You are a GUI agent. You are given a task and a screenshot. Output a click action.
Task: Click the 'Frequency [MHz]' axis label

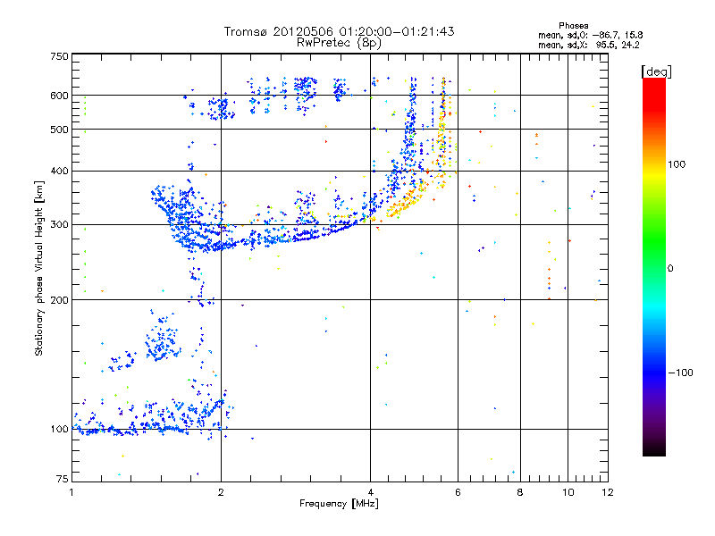339,504
